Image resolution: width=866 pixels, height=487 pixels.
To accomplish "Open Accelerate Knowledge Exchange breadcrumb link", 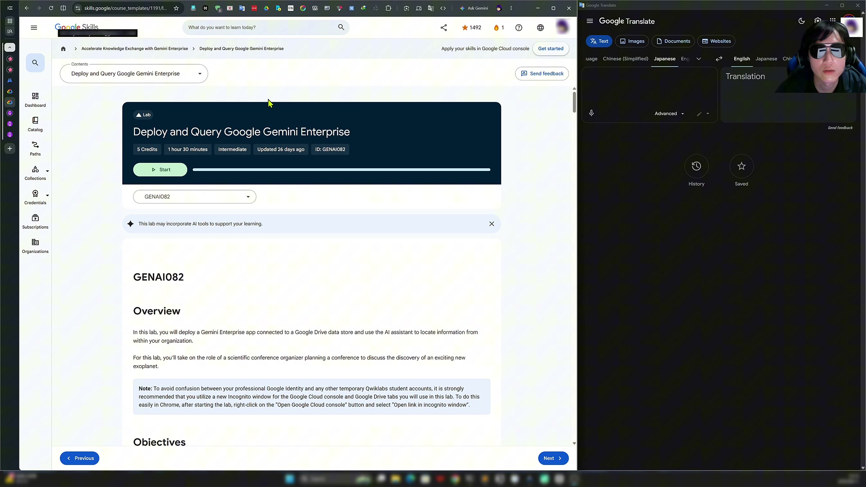I will point(134,49).
